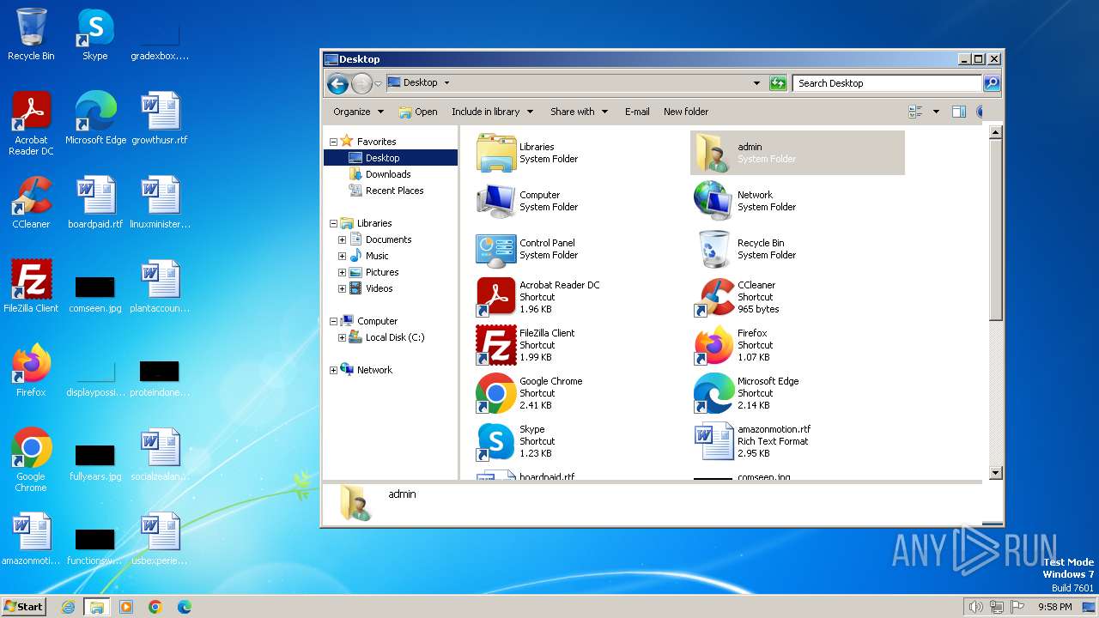Click the scrollbar up arrow

996,132
